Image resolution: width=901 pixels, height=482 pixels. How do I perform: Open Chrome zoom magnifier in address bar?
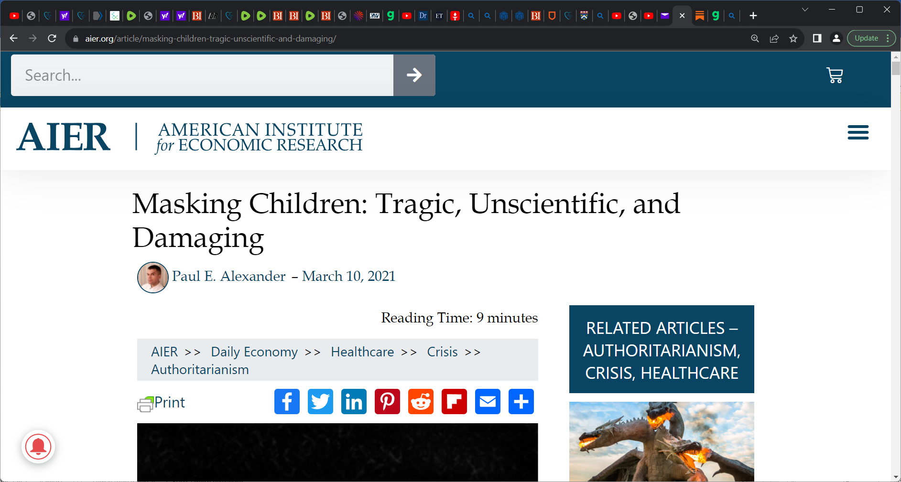tap(755, 38)
